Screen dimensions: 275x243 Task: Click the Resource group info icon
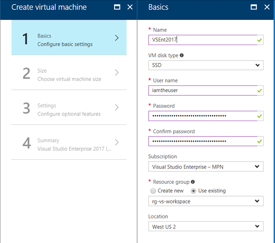pos(193,182)
